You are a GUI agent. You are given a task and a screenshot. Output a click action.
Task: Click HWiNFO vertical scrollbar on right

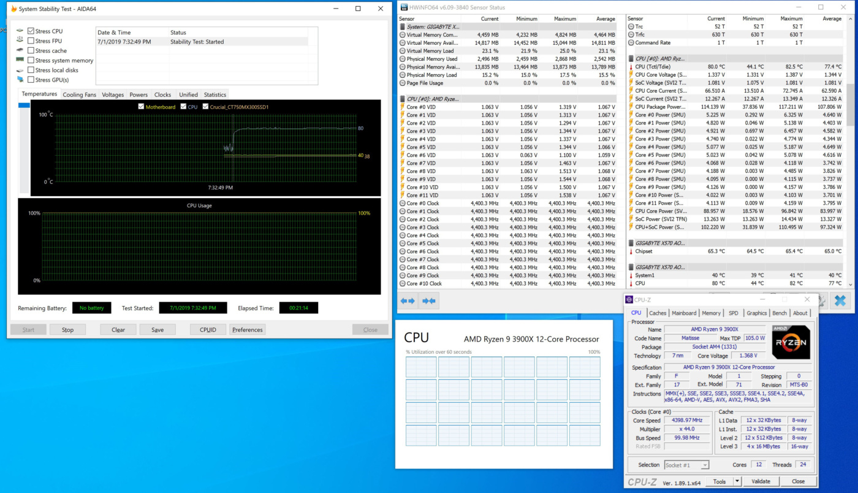(x=851, y=150)
